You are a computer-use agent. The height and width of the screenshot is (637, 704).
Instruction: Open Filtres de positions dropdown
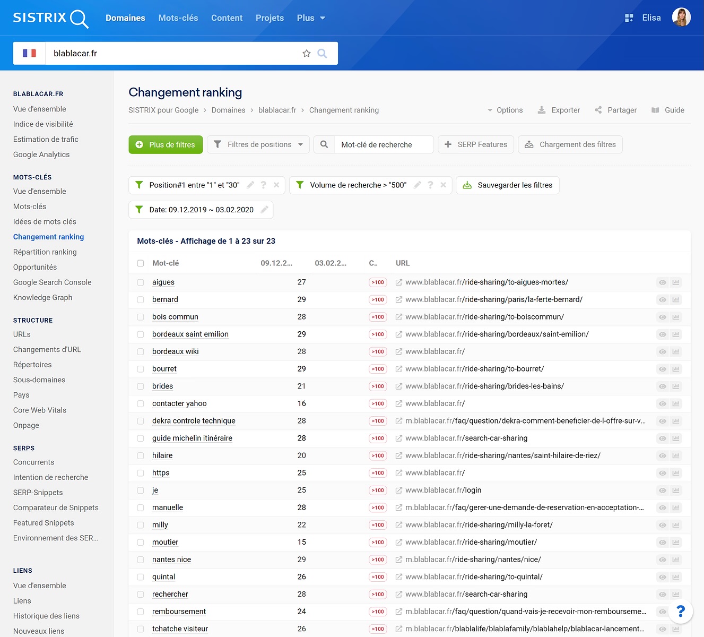pos(258,144)
